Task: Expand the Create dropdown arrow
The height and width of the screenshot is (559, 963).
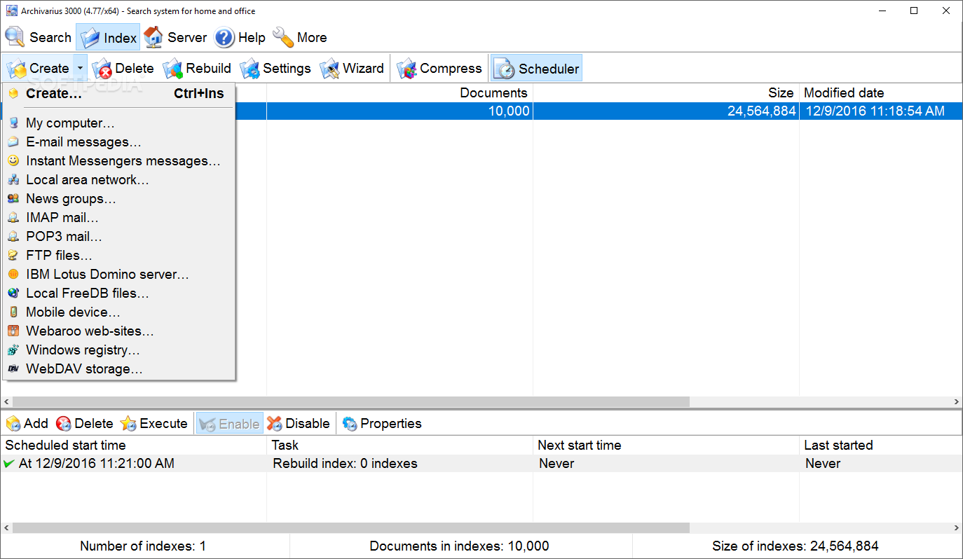Action: [x=81, y=69]
